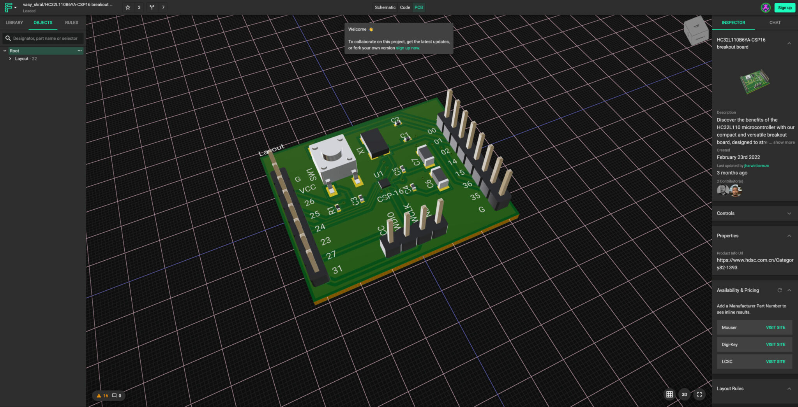Collapse the Availability & Pricing section
Screen dimensions: 798x407
[x=789, y=290]
